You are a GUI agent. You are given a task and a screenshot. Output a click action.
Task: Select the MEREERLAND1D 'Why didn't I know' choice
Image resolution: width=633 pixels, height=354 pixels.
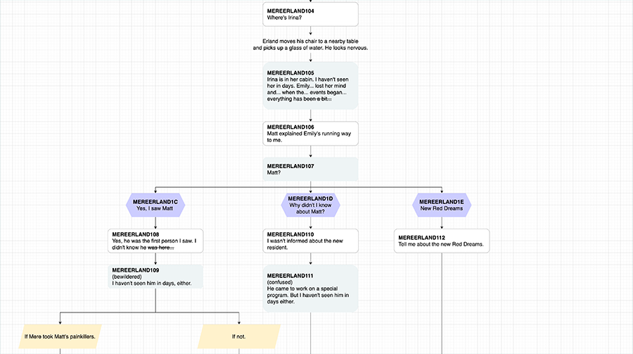coord(310,206)
